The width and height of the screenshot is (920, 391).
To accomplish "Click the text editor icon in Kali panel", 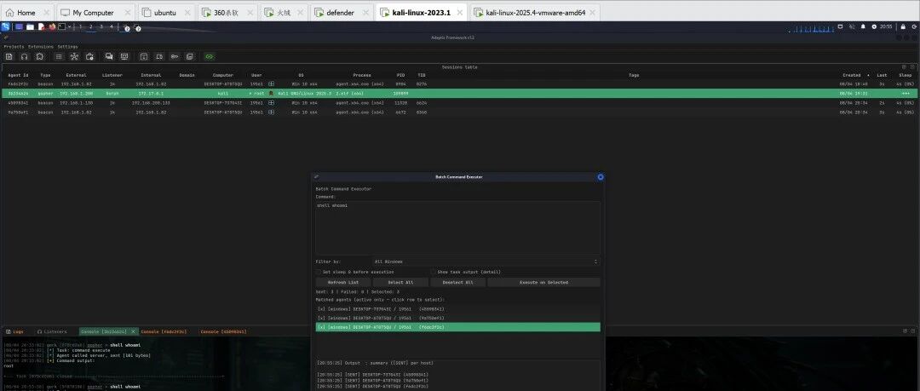I will tap(41, 26).
